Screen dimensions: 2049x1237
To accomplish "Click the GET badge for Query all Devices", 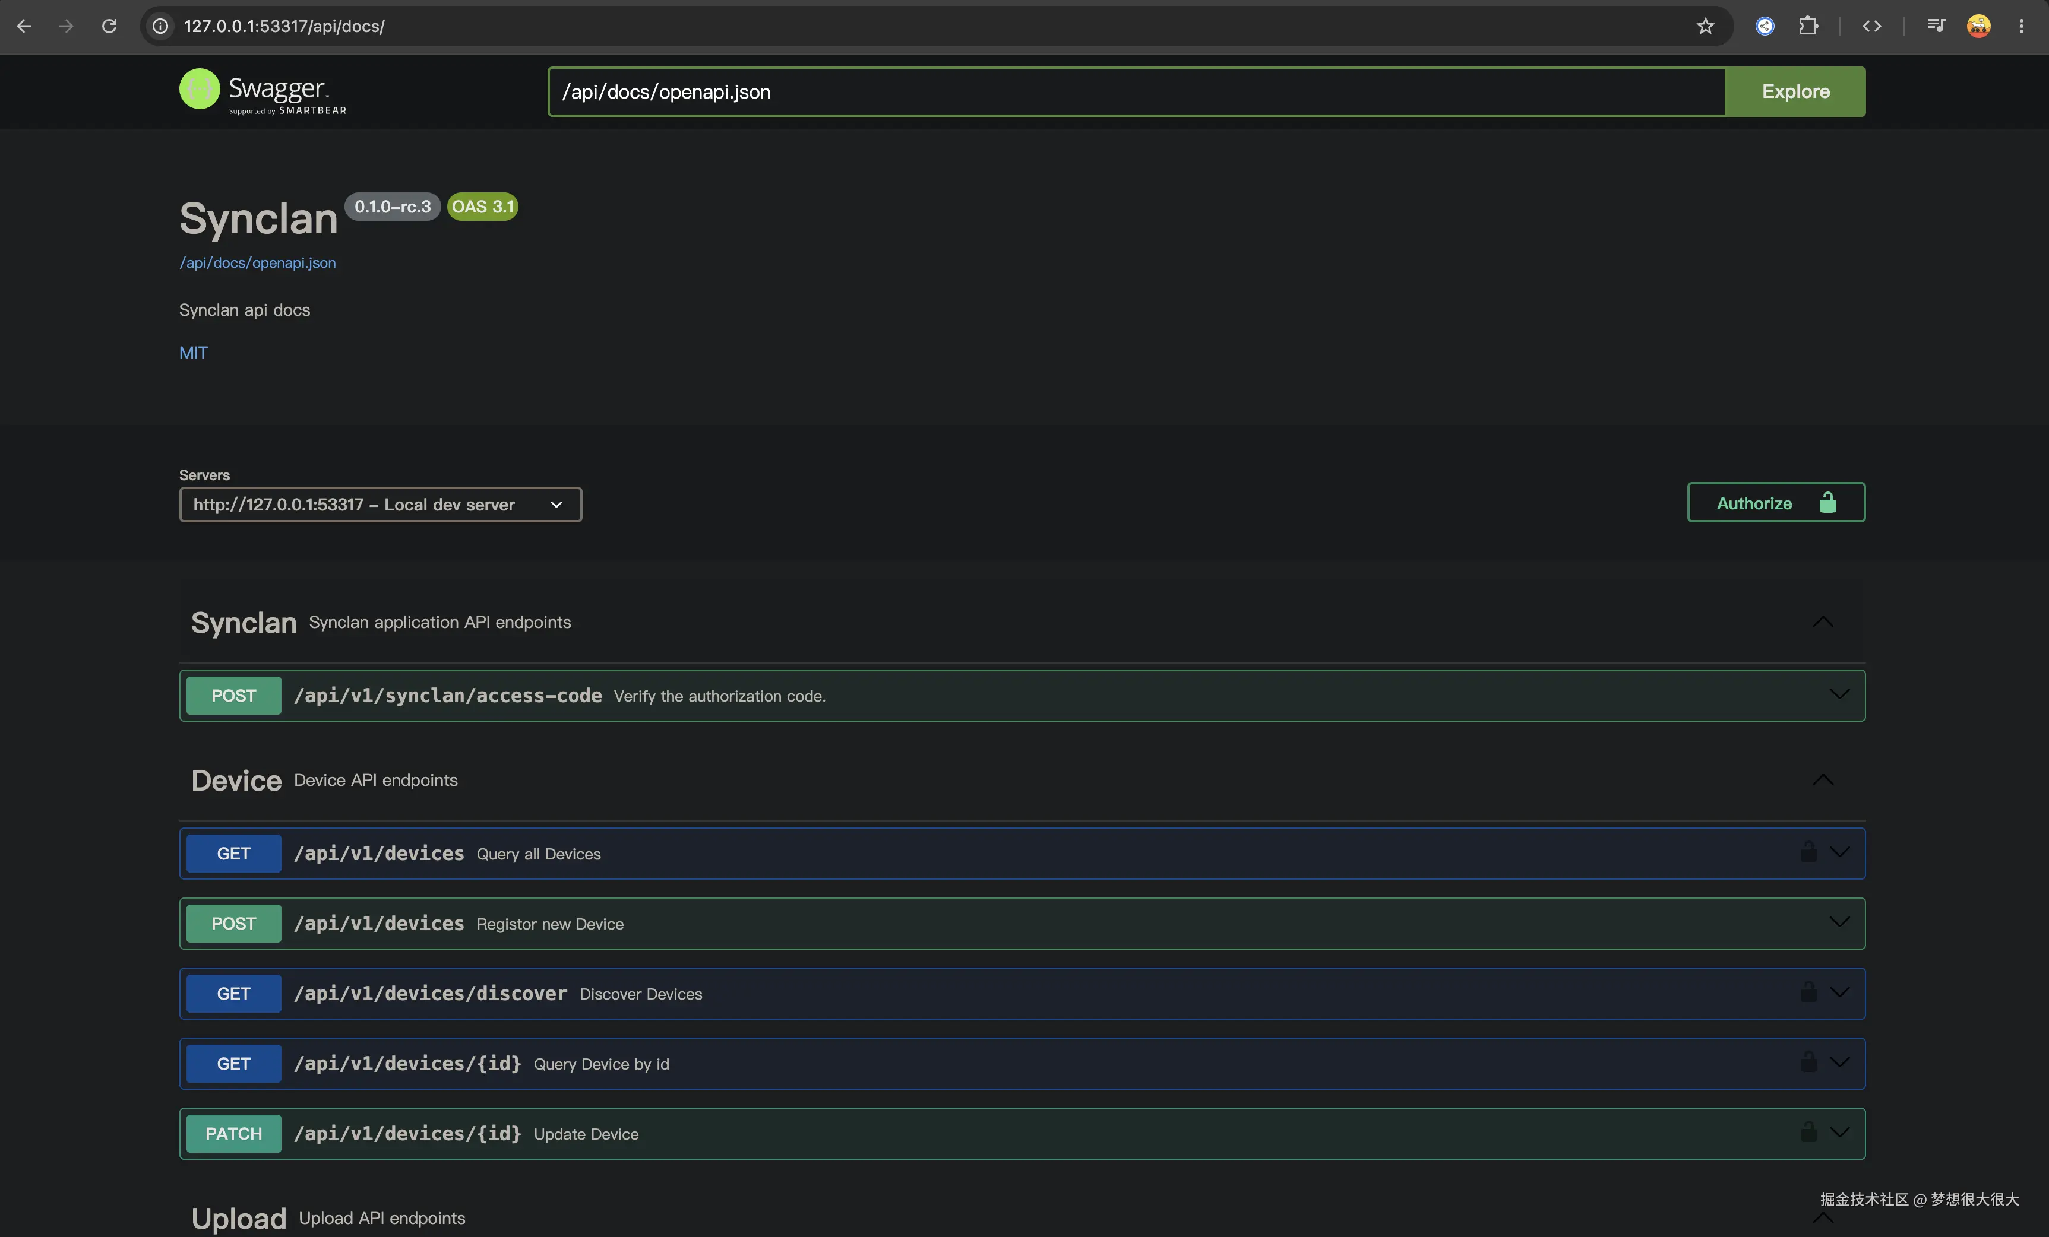I will click(233, 854).
